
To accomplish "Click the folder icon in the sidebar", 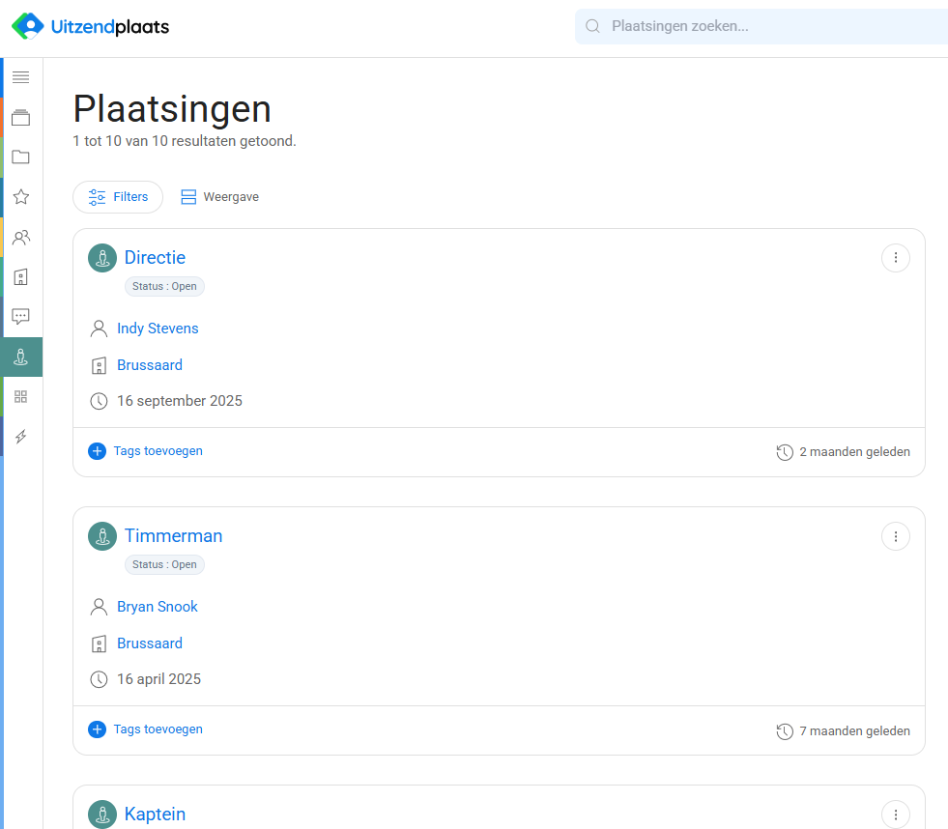I will (21, 157).
